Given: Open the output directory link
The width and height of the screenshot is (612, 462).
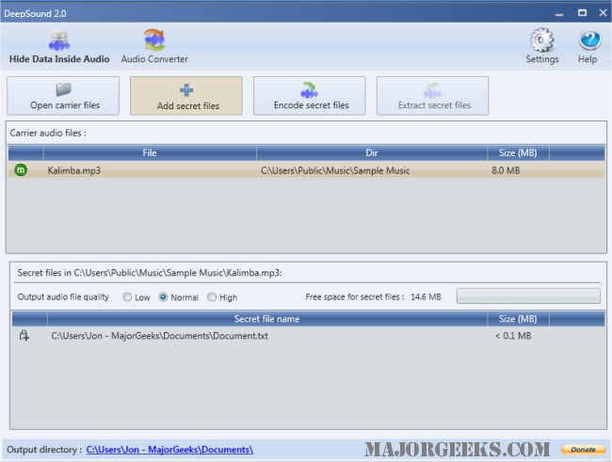Looking at the screenshot, I should click(x=169, y=450).
